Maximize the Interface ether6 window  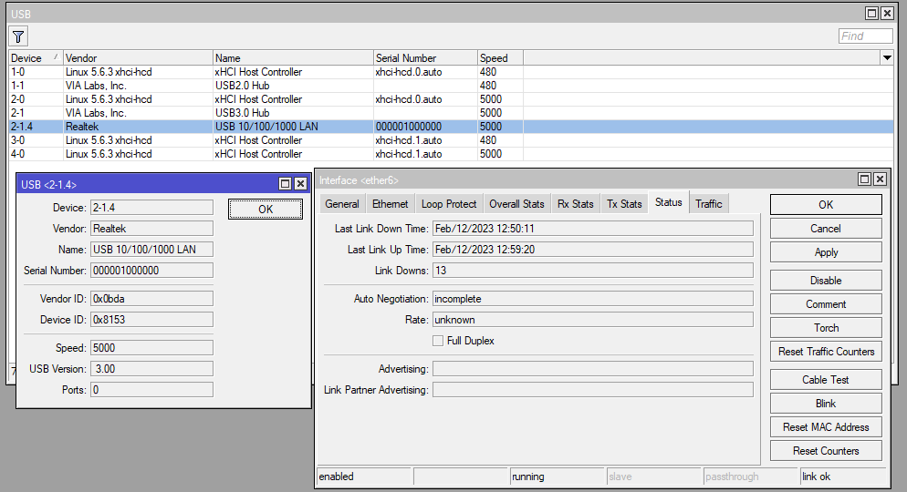point(865,179)
